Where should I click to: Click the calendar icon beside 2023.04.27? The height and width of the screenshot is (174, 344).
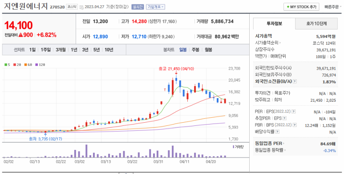pyautogui.click(x=81, y=7)
